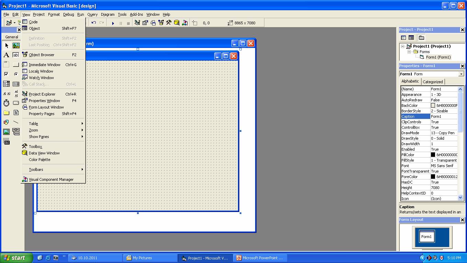Choose the OLE control in toolbox

(6, 141)
